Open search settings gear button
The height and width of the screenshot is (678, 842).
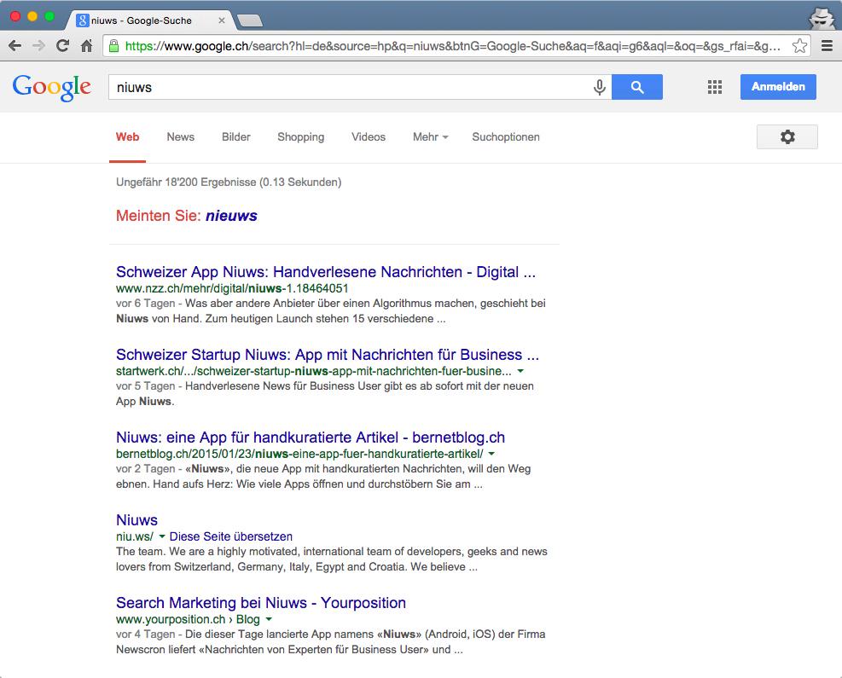[x=787, y=137]
